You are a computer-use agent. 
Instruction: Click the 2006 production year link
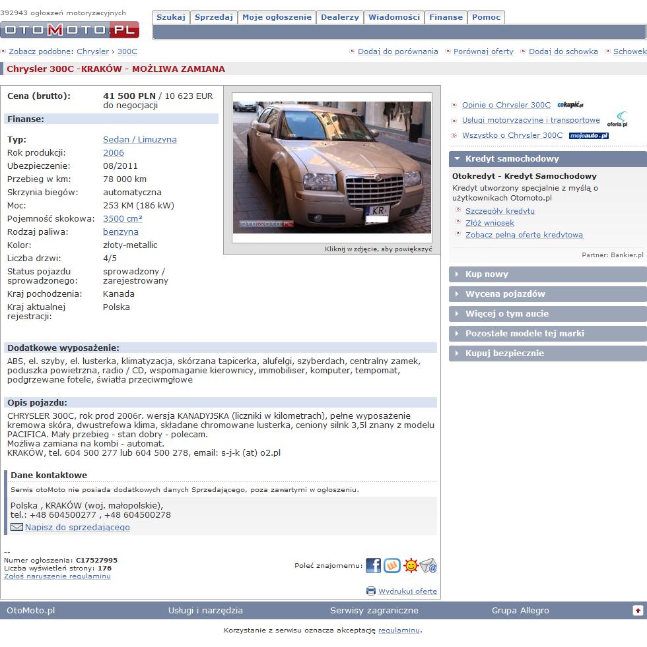click(114, 152)
